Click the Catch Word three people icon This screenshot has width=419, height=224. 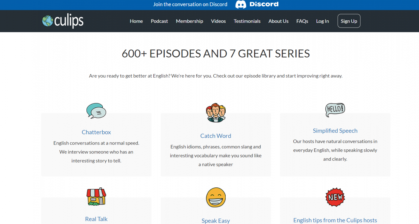pos(216,113)
